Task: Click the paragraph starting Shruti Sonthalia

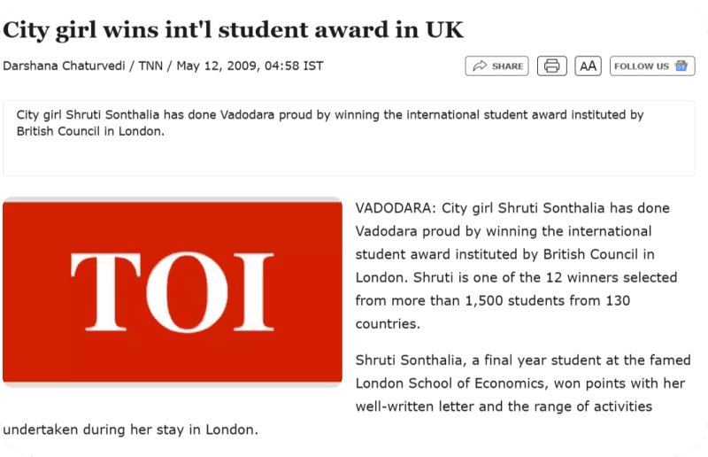Action: [523, 383]
